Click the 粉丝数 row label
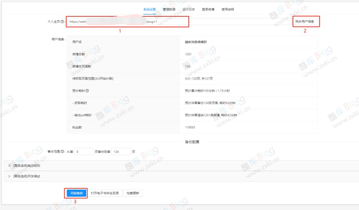359x210 pixels. click(77, 127)
